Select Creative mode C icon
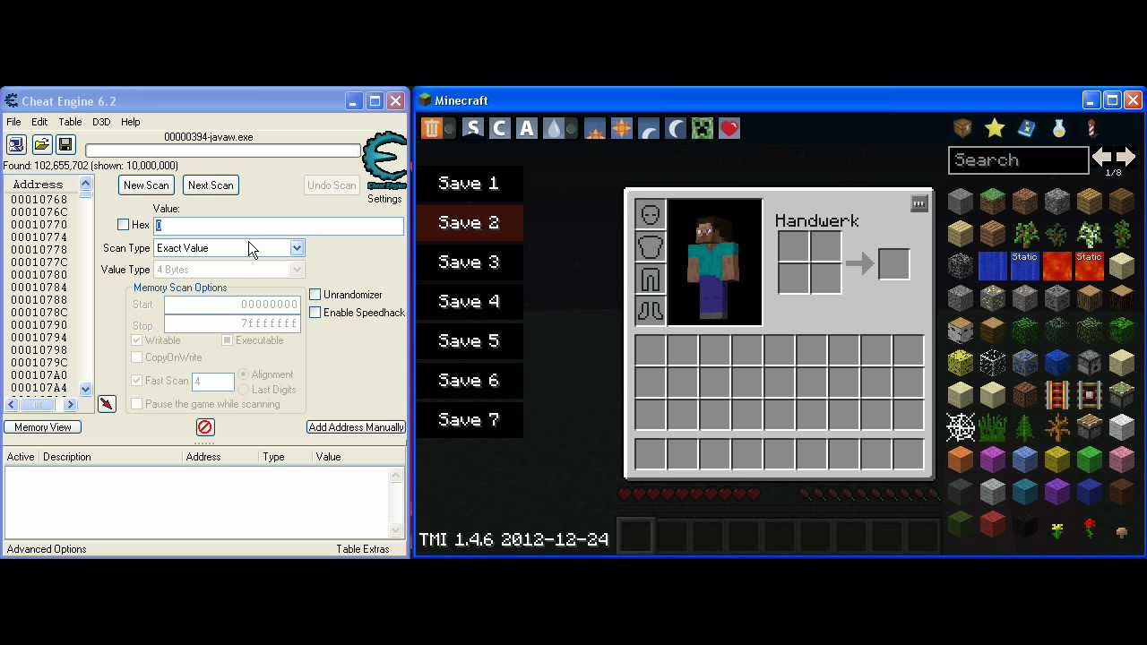The height and width of the screenshot is (645, 1147). (500, 128)
